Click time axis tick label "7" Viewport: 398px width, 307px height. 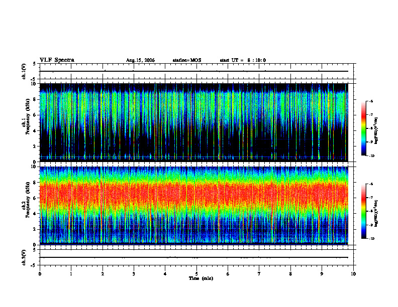(259, 274)
